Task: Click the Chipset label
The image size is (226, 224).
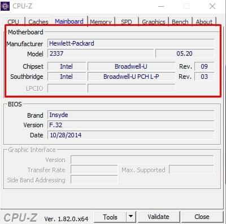Action: pos(33,66)
